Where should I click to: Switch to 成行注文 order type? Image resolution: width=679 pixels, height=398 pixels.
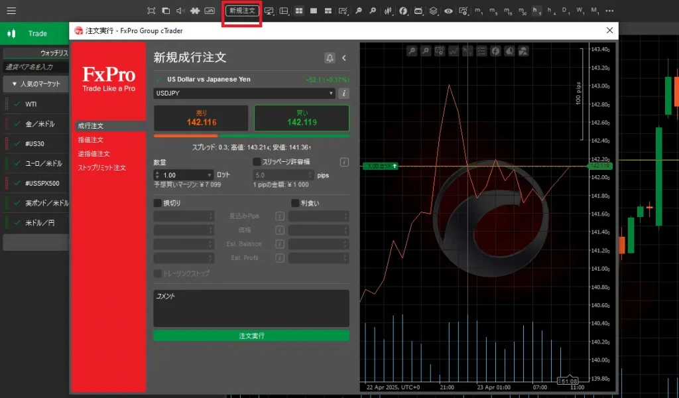110,125
